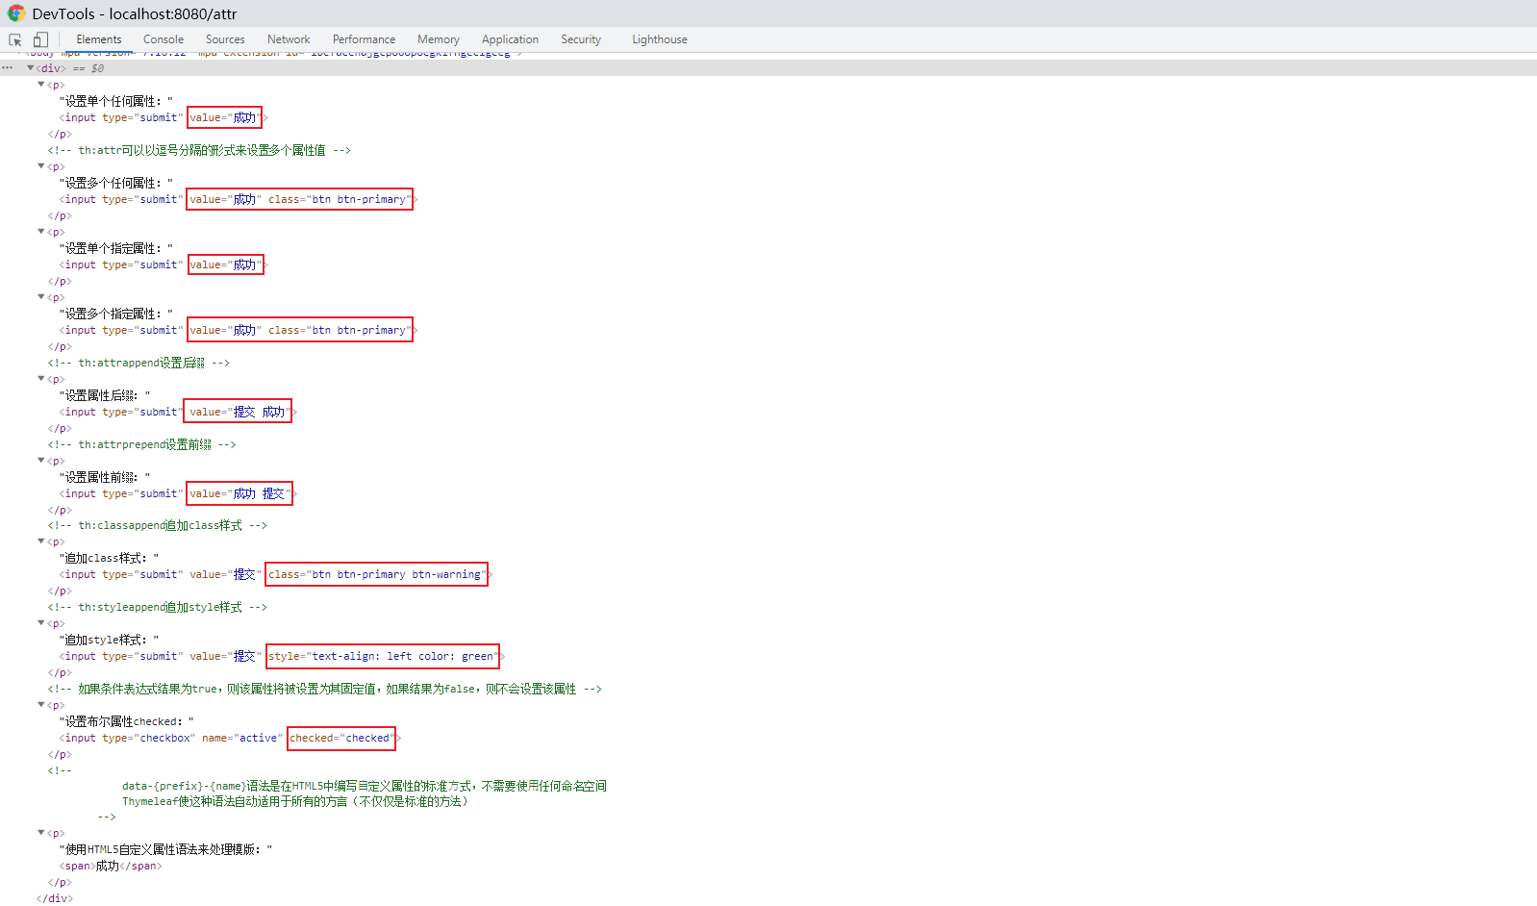Collapse the p node above "设置单个任何属性"
Screen dimensions: 1537x906
coord(41,85)
